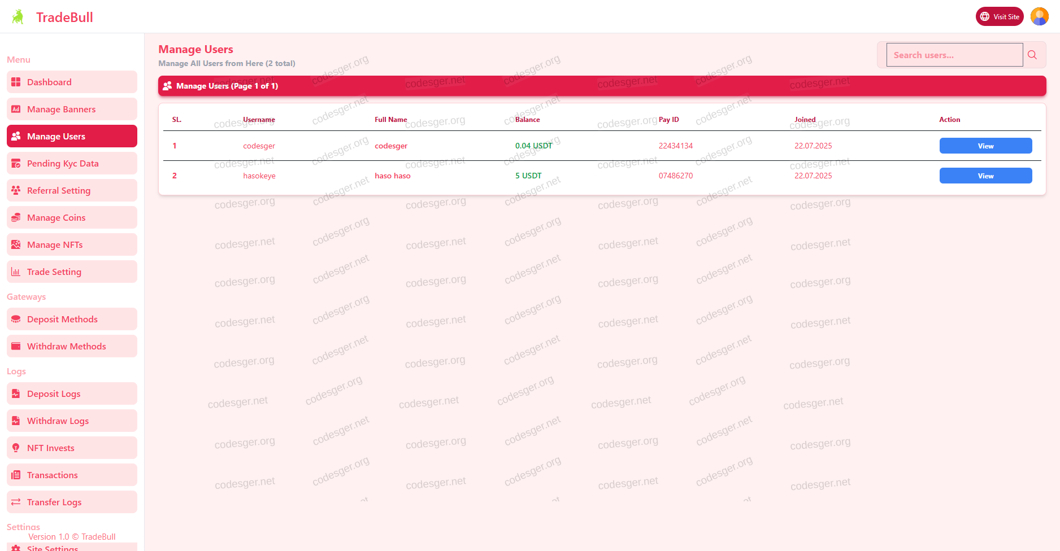Viewport: 1060px width, 551px height.
Task: Click the Trade Setting chart icon
Action: [16, 272]
